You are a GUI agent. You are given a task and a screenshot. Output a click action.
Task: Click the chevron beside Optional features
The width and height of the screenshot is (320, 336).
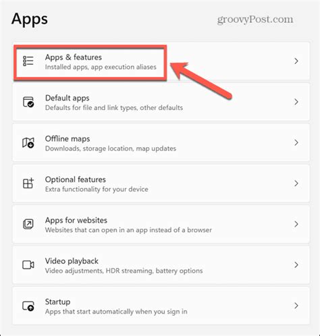click(x=296, y=184)
